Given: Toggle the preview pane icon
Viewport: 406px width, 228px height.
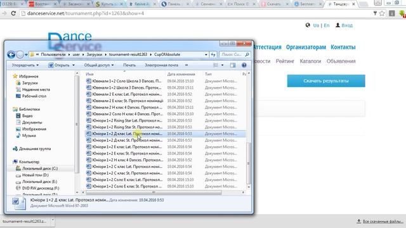Looking at the screenshot, I should pyautogui.click(x=233, y=65).
